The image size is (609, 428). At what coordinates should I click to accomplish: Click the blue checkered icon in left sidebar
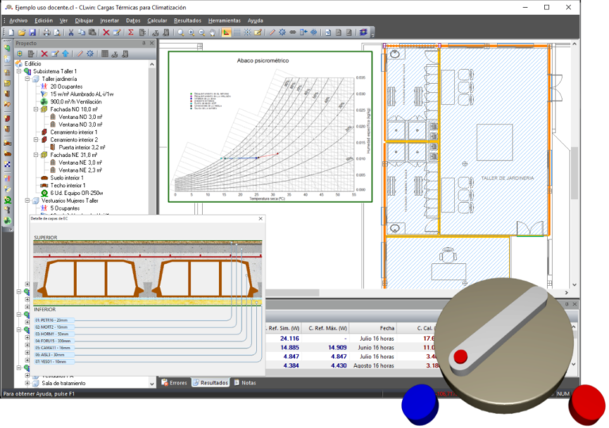(7, 165)
